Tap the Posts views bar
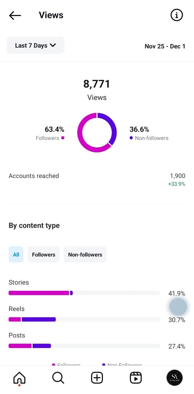Viewport: 194px width, 394px height. pos(84,346)
